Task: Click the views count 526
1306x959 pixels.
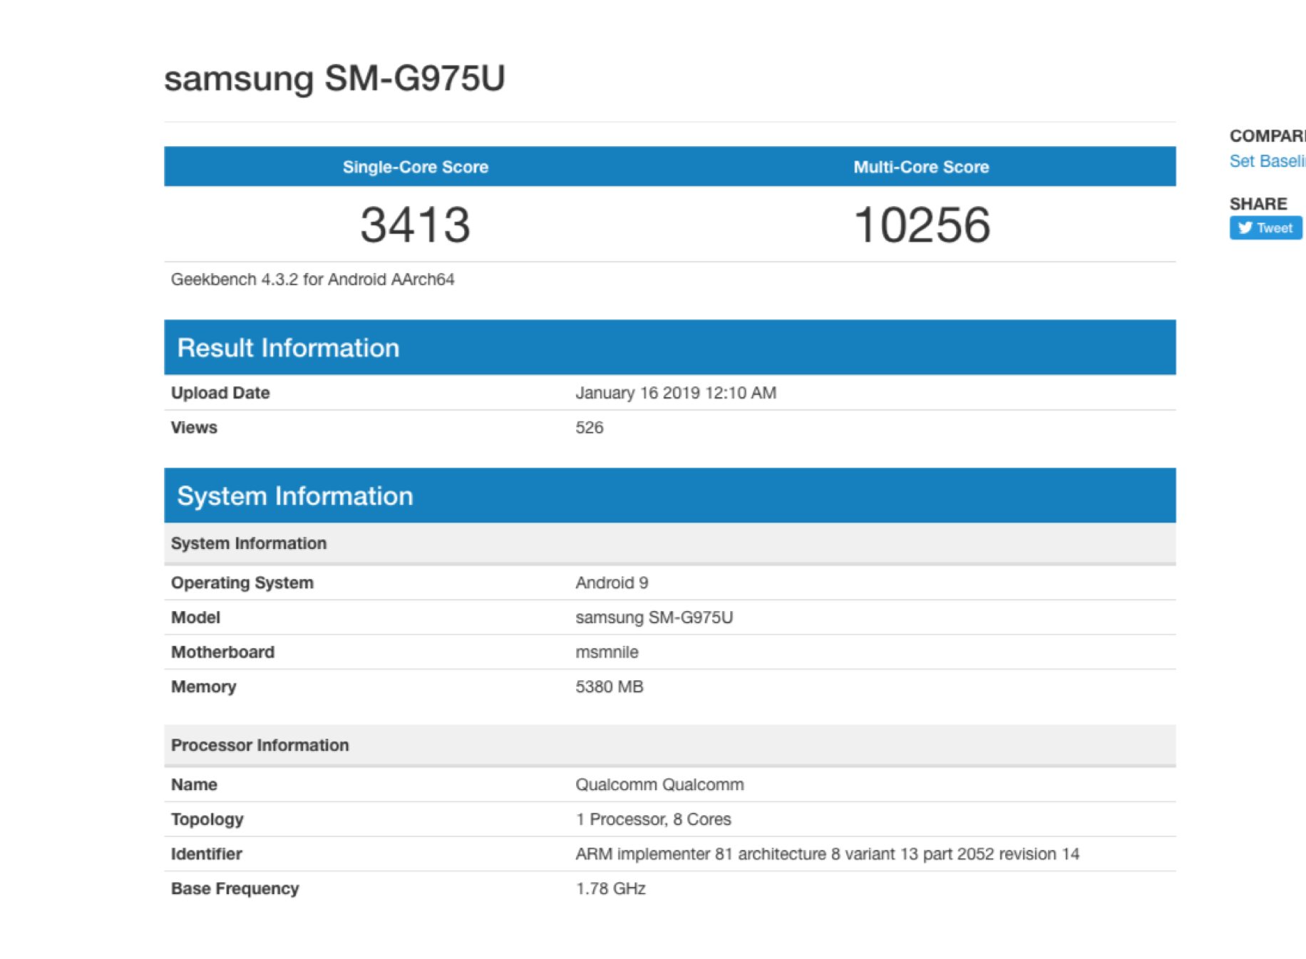Action: pos(589,428)
